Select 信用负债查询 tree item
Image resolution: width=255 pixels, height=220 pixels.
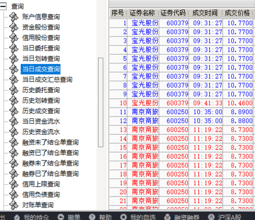tap(41, 195)
